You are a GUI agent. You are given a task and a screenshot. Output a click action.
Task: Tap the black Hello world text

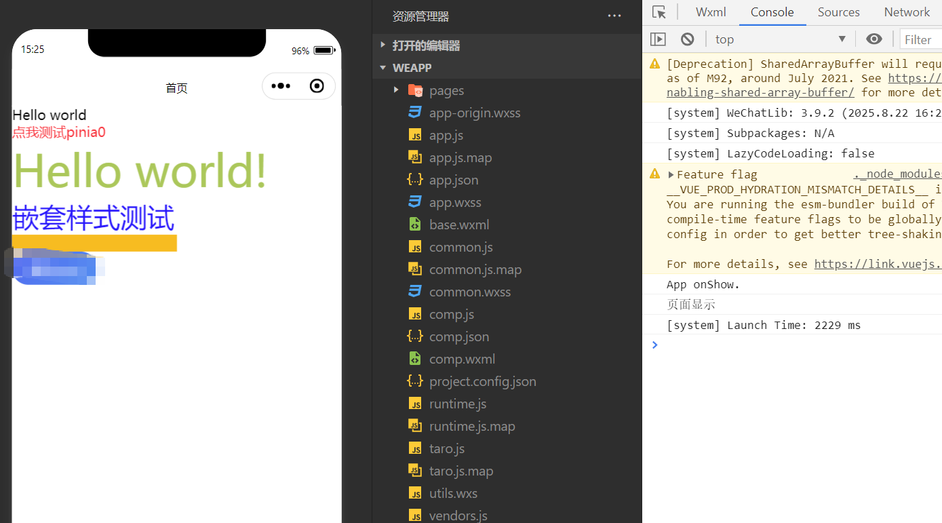(x=50, y=115)
